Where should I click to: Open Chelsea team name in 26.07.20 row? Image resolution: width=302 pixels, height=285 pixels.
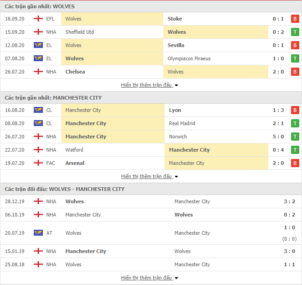(x=75, y=72)
